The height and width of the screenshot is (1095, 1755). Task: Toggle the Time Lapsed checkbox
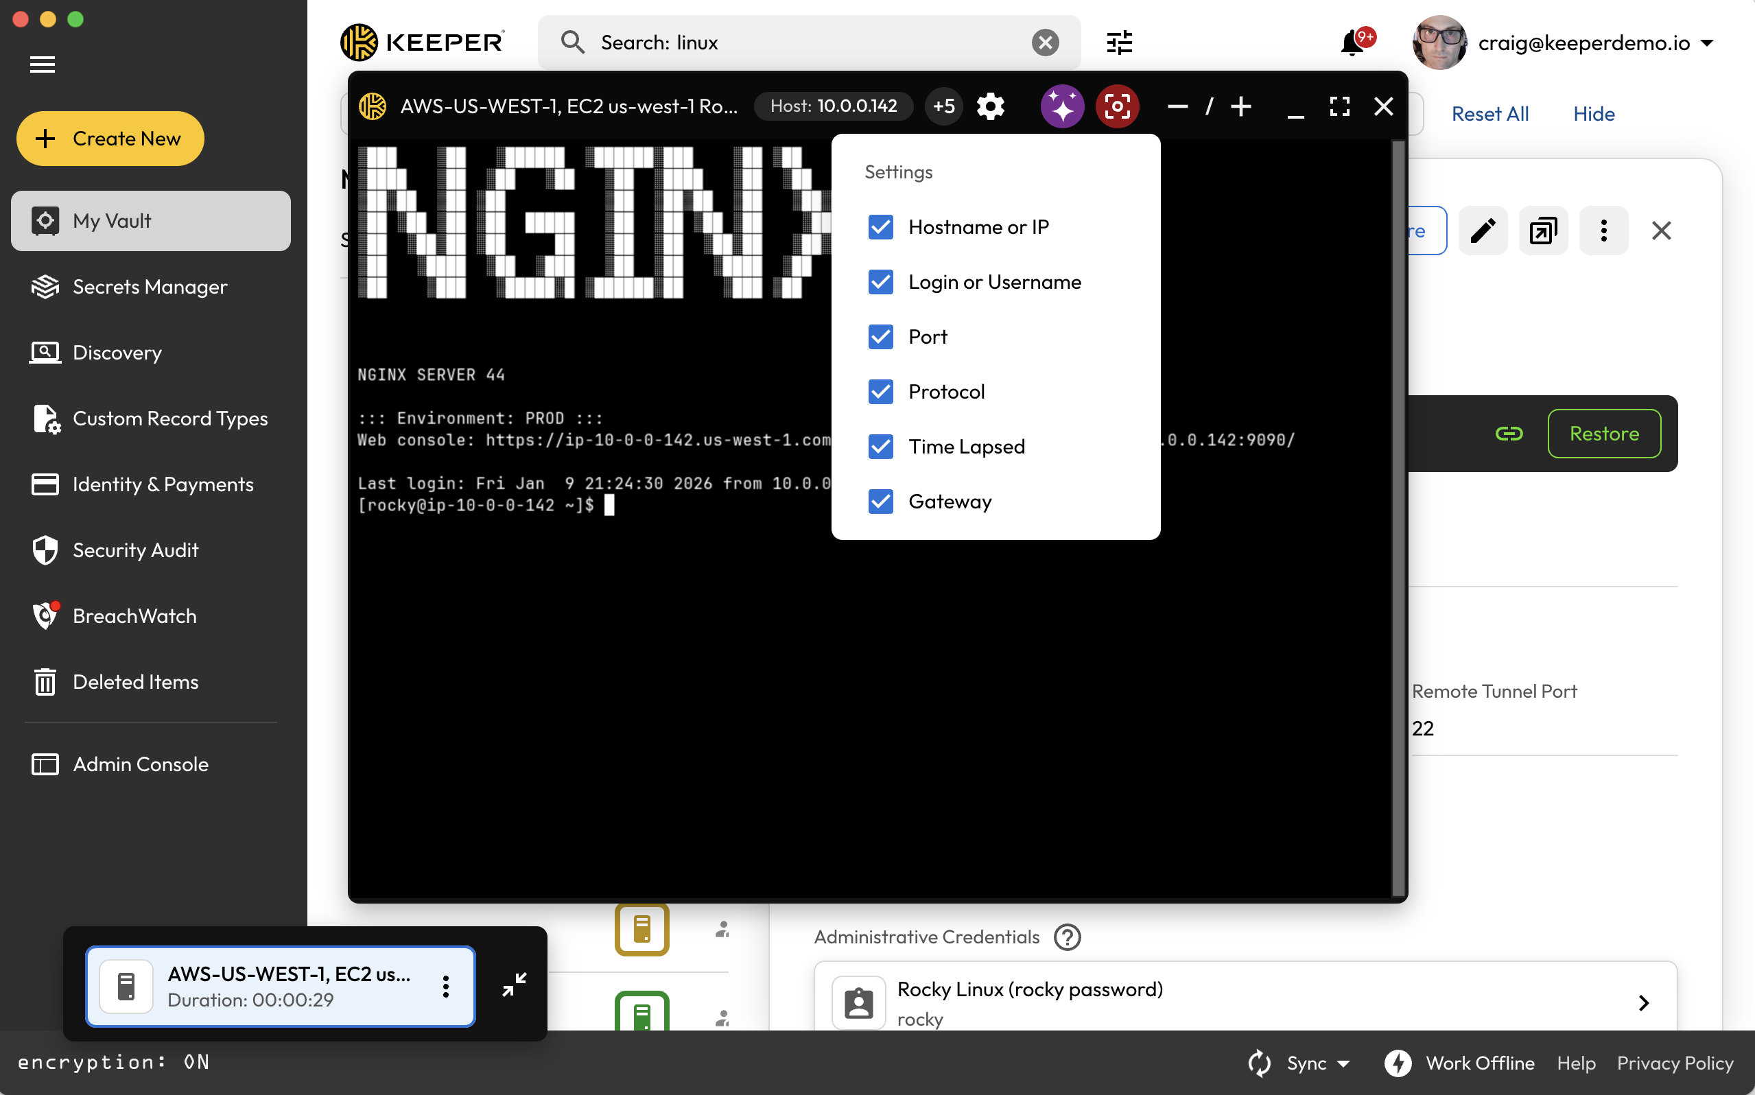click(x=880, y=447)
